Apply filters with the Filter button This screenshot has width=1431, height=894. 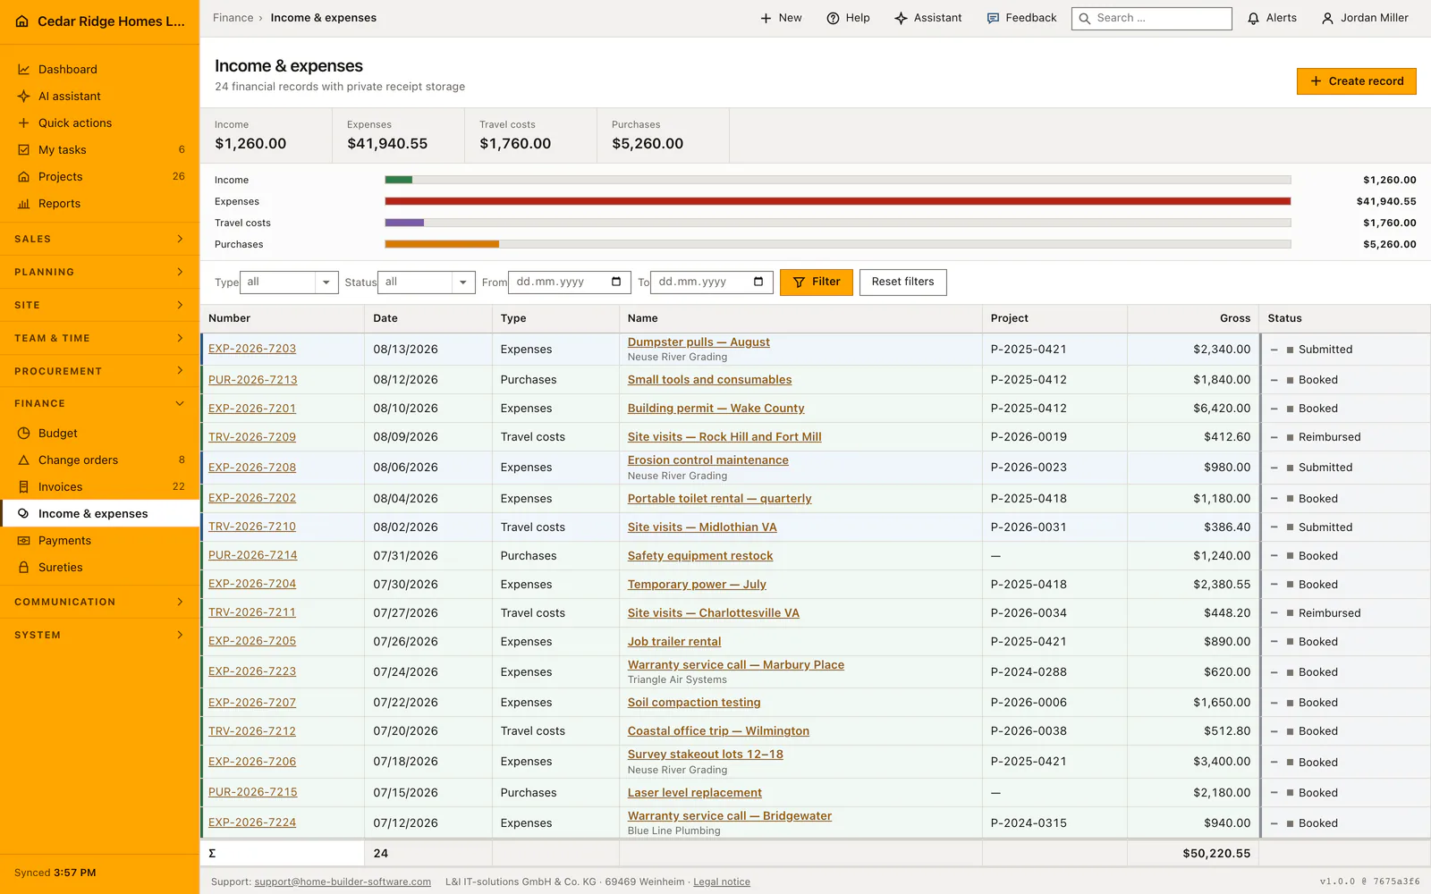click(817, 283)
